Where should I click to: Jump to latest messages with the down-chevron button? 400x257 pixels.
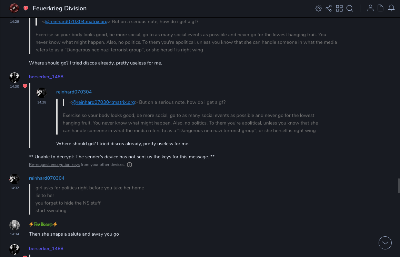385,243
